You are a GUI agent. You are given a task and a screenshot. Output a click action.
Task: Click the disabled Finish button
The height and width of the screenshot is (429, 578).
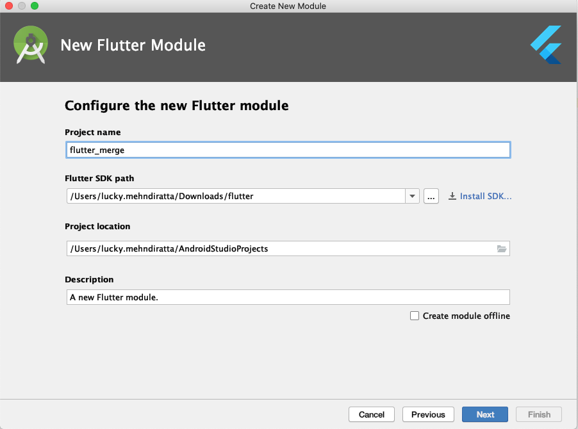tap(538, 414)
